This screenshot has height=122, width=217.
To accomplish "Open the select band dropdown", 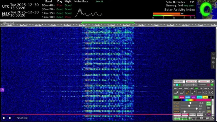I will (x=192, y=81).
